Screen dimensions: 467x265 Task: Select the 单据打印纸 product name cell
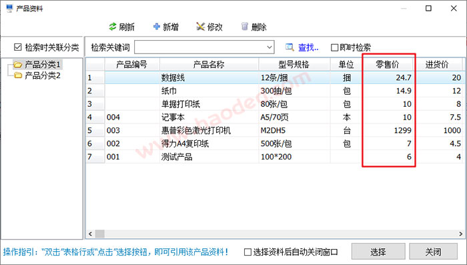pos(209,104)
